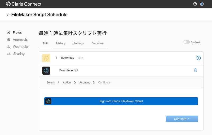Open Approvals in the sidebar
The height and width of the screenshot is (135, 212).
pos(20,40)
